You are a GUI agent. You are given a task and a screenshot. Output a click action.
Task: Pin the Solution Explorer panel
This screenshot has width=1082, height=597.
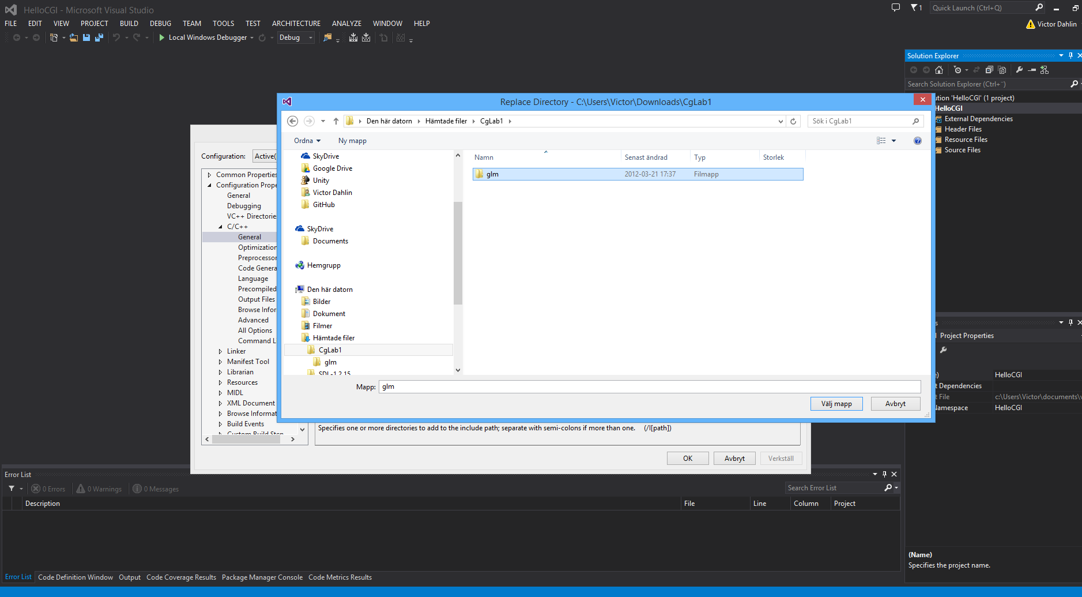point(1070,55)
